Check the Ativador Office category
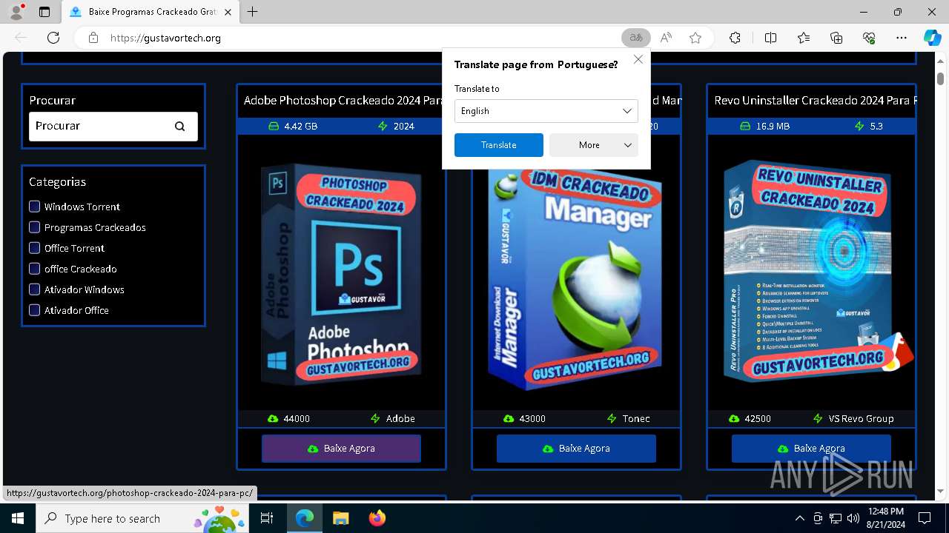 [x=34, y=309]
